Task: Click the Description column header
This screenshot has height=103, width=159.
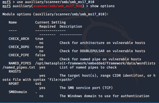Action: [71, 26]
